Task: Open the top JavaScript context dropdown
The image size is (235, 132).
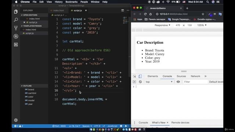Action: tap(159, 82)
